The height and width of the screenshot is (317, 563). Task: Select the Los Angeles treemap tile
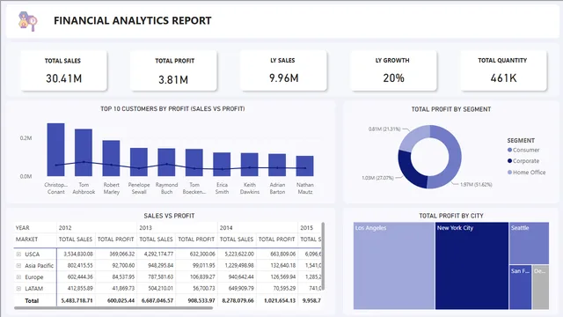(394, 266)
